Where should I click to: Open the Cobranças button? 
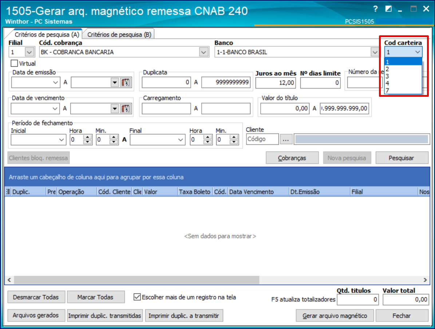(292, 158)
